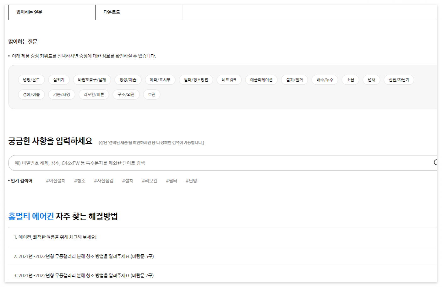Search popular keyword #이전설치
The image size is (442, 287).
[x=56, y=181]
